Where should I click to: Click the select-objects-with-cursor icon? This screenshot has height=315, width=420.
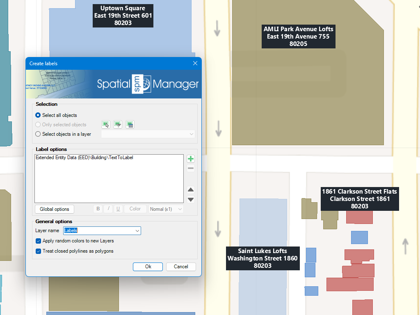point(105,125)
